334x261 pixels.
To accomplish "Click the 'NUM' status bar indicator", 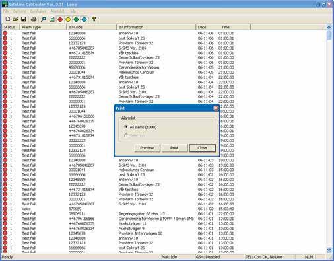I will pos(309,257).
